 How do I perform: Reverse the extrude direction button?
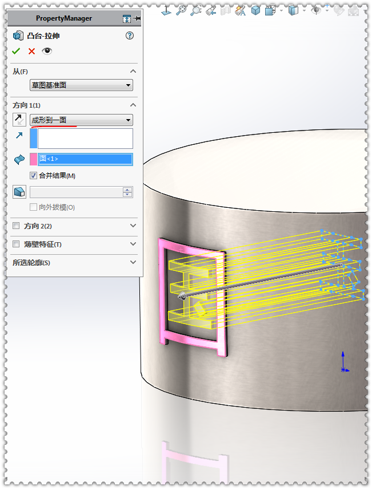(19, 120)
